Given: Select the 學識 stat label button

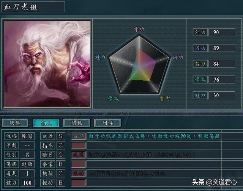Looking at the screenshot, I should 200,80.
